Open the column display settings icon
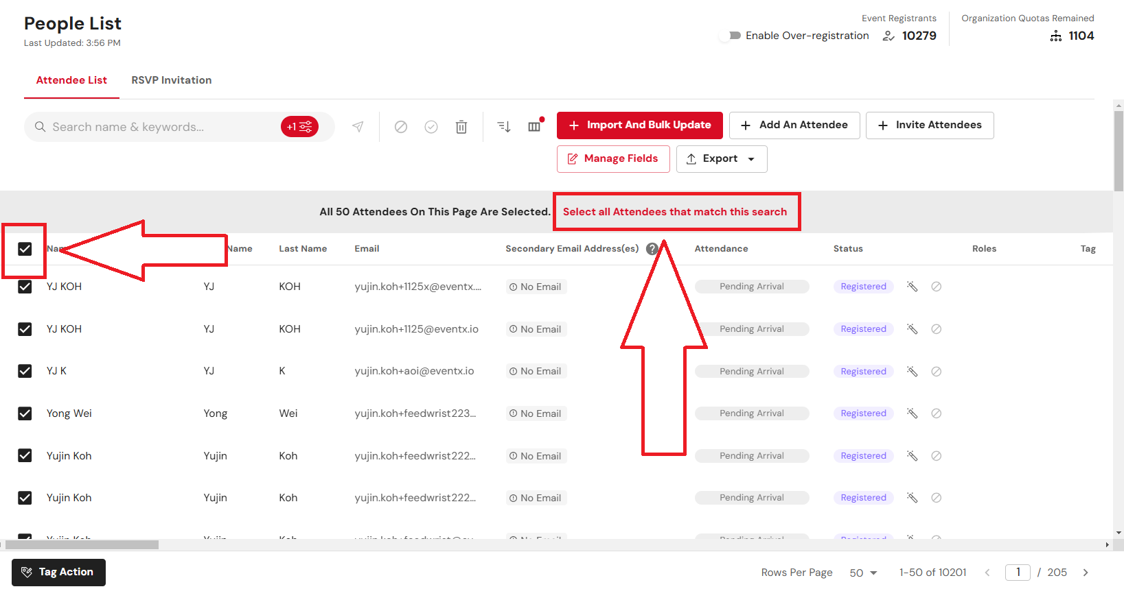The height and width of the screenshot is (589, 1124). click(534, 127)
